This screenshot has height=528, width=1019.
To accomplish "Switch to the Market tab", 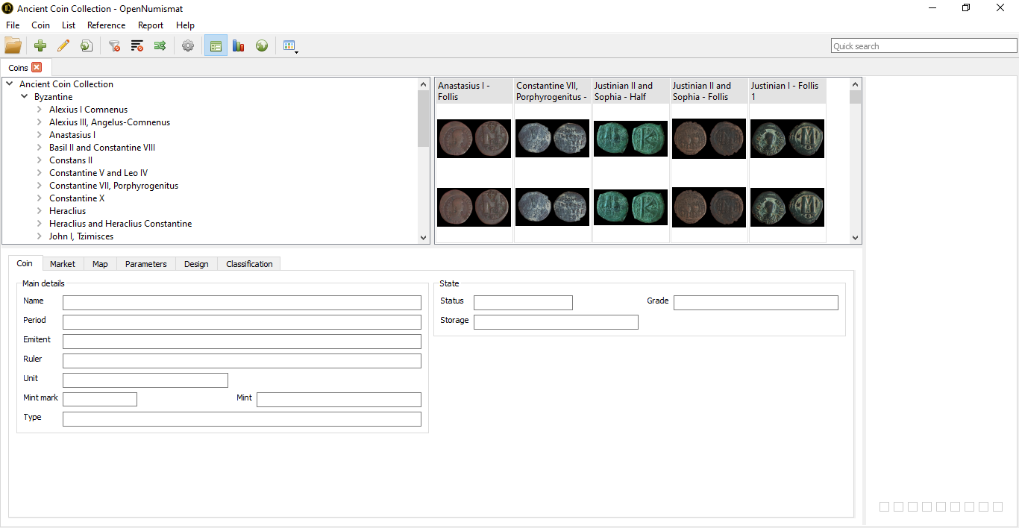I will point(63,264).
